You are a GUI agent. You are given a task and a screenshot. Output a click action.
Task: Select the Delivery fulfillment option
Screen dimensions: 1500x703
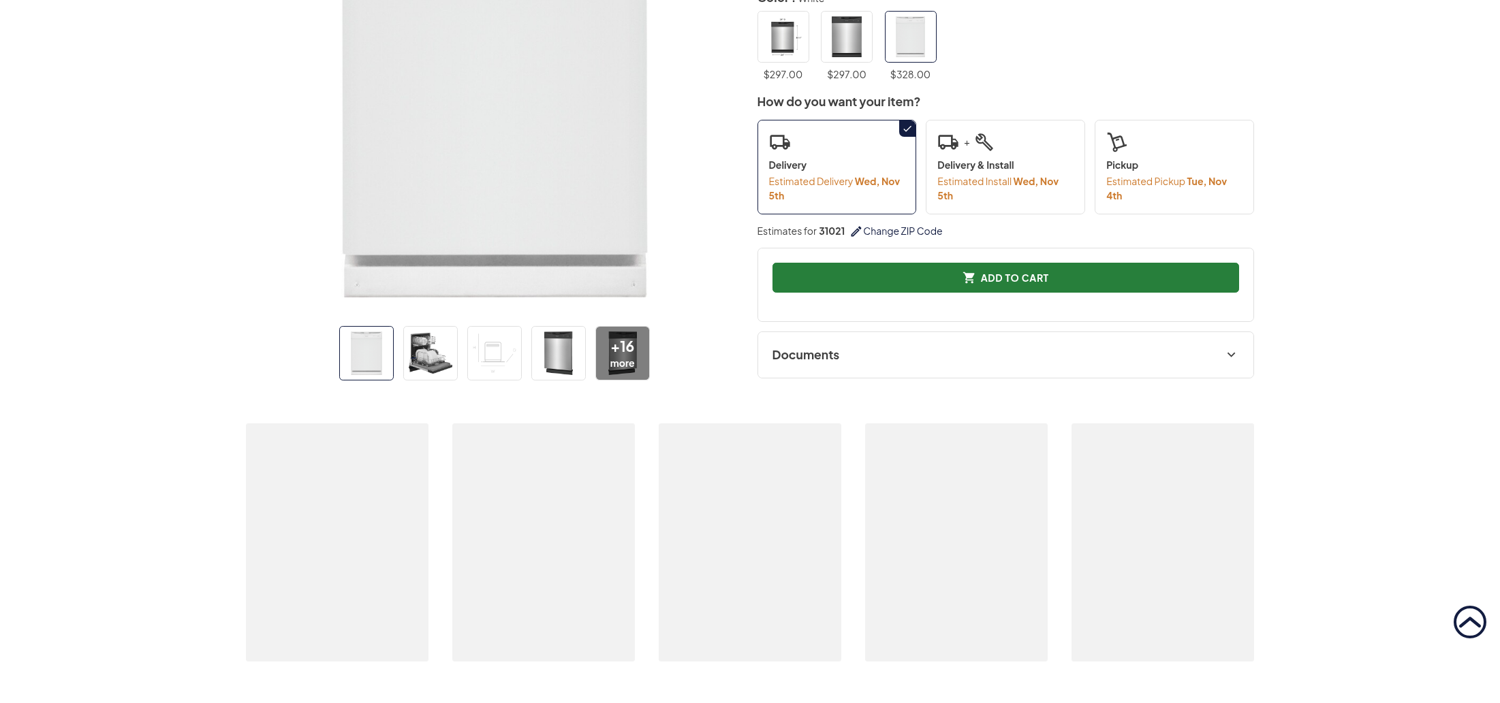coord(836,167)
